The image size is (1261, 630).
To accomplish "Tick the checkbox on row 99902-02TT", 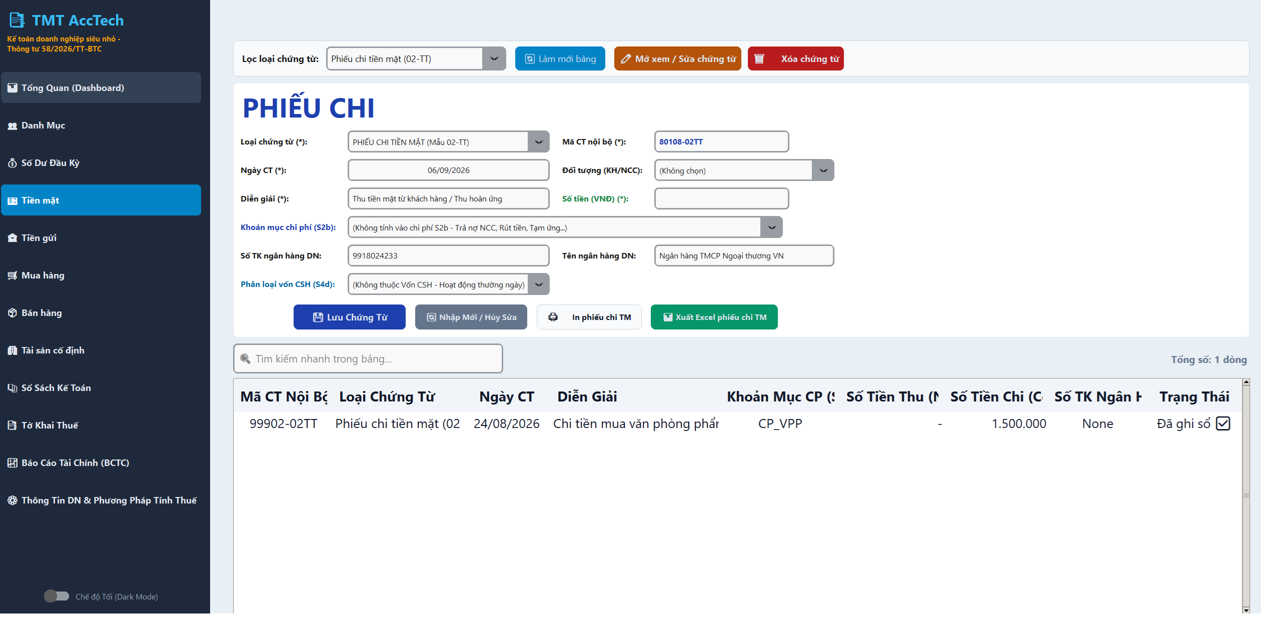I will click(x=1223, y=423).
